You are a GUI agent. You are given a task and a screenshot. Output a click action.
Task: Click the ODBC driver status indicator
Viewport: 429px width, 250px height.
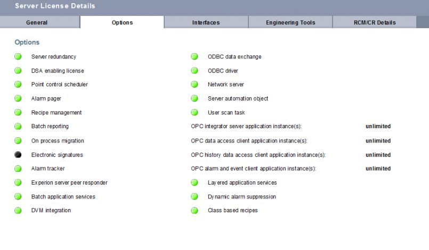coord(195,71)
